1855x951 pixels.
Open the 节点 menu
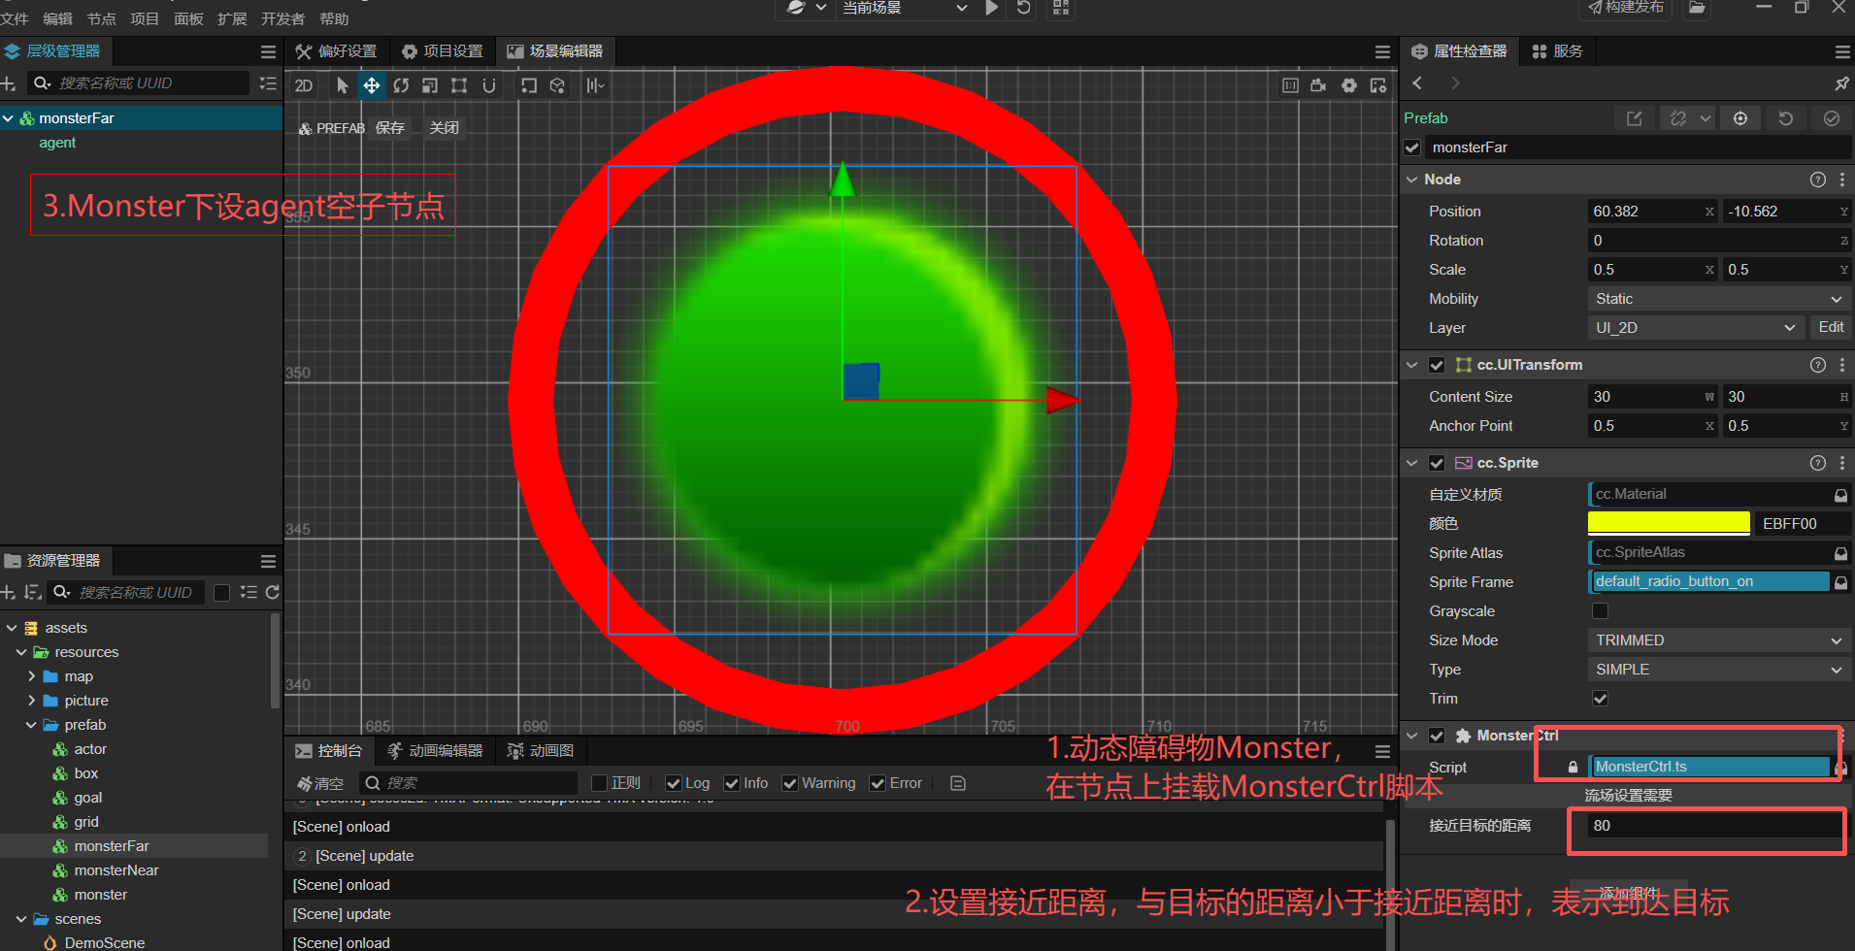click(x=101, y=18)
